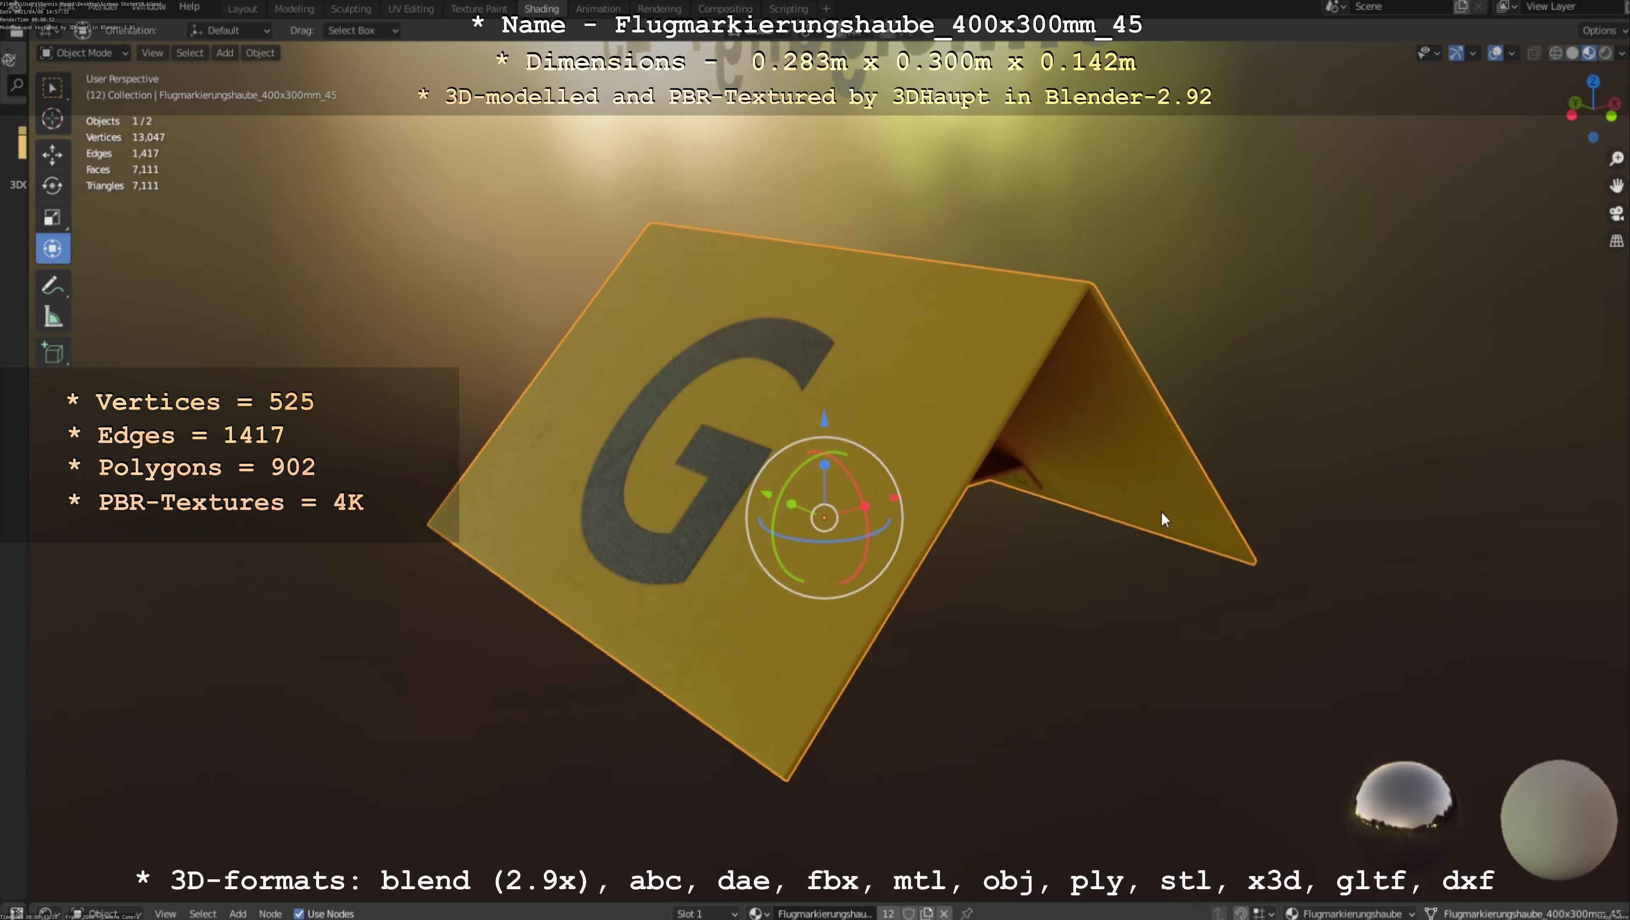Choose the Measure tool

53,317
